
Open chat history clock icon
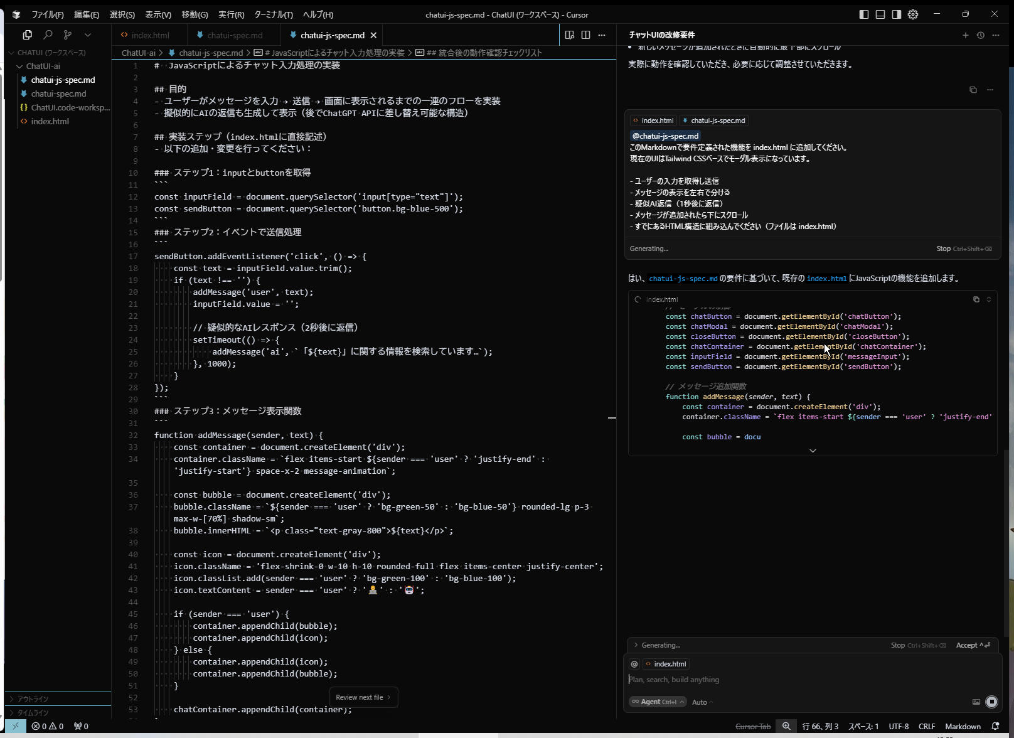980,35
